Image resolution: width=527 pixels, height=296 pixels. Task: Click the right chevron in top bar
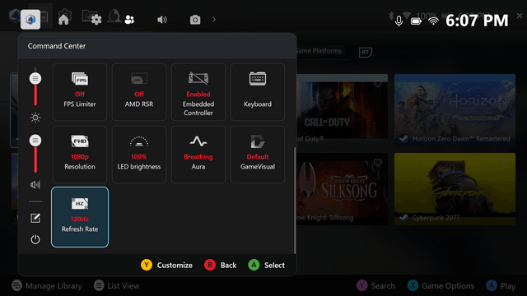(x=214, y=20)
